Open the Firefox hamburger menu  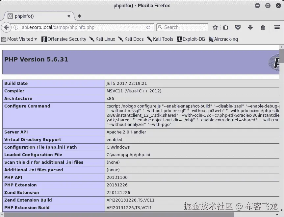coord(277,27)
